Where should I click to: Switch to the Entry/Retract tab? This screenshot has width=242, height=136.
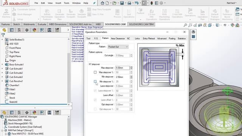tap(149, 39)
